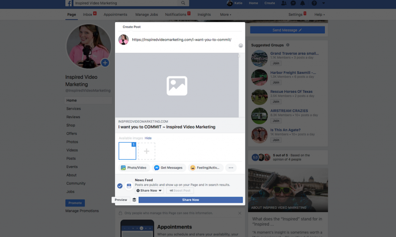Select the available image thumbnail numbered 1
Screen dimensions: 396x237
tap(127, 151)
